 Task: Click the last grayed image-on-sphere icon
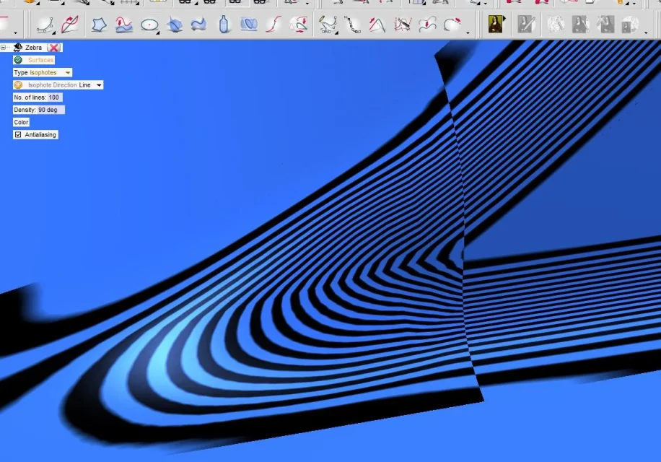pos(630,25)
